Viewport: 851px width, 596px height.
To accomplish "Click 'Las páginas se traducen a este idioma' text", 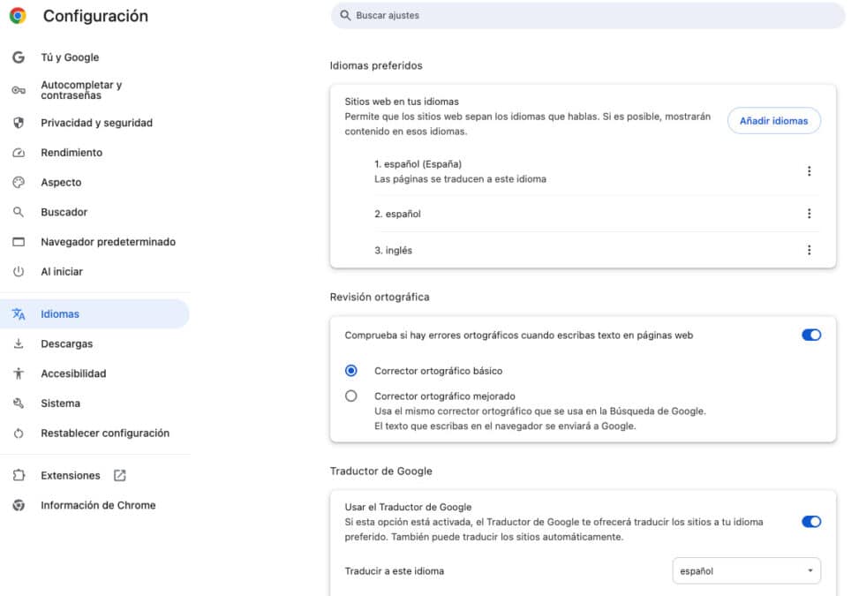I will [460, 179].
